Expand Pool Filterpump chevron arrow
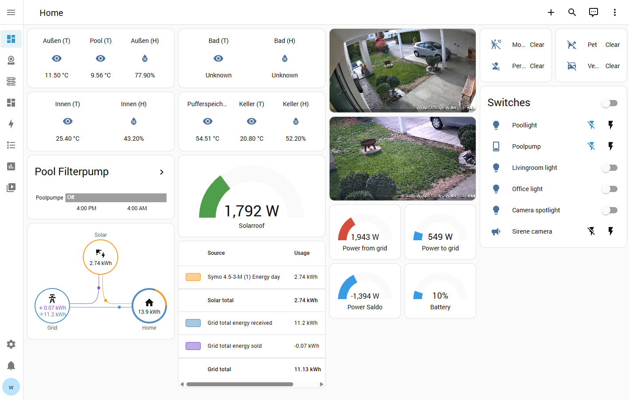 pyautogui.click(x=162, y=172)
